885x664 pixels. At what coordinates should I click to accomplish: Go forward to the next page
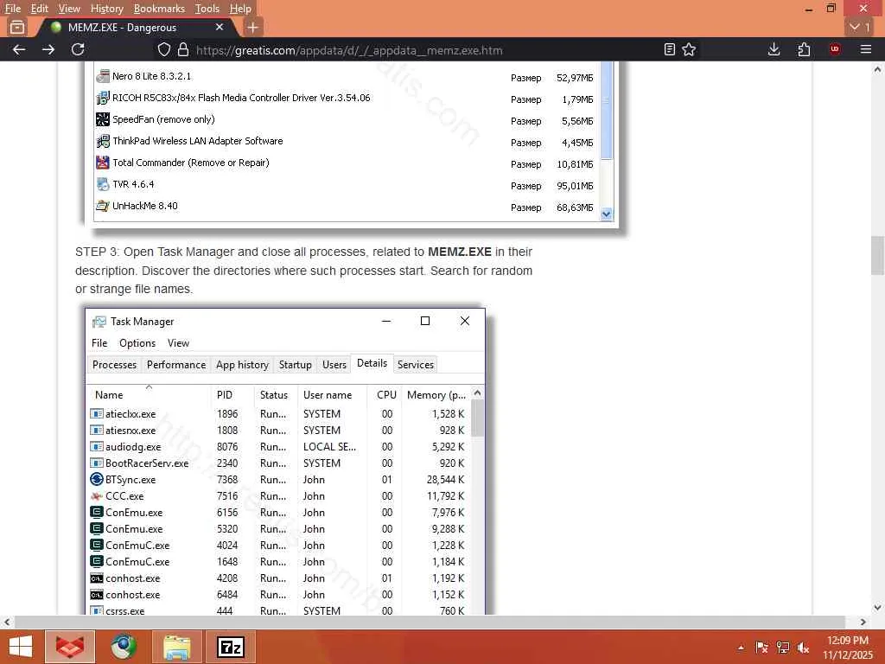(48, 49)
